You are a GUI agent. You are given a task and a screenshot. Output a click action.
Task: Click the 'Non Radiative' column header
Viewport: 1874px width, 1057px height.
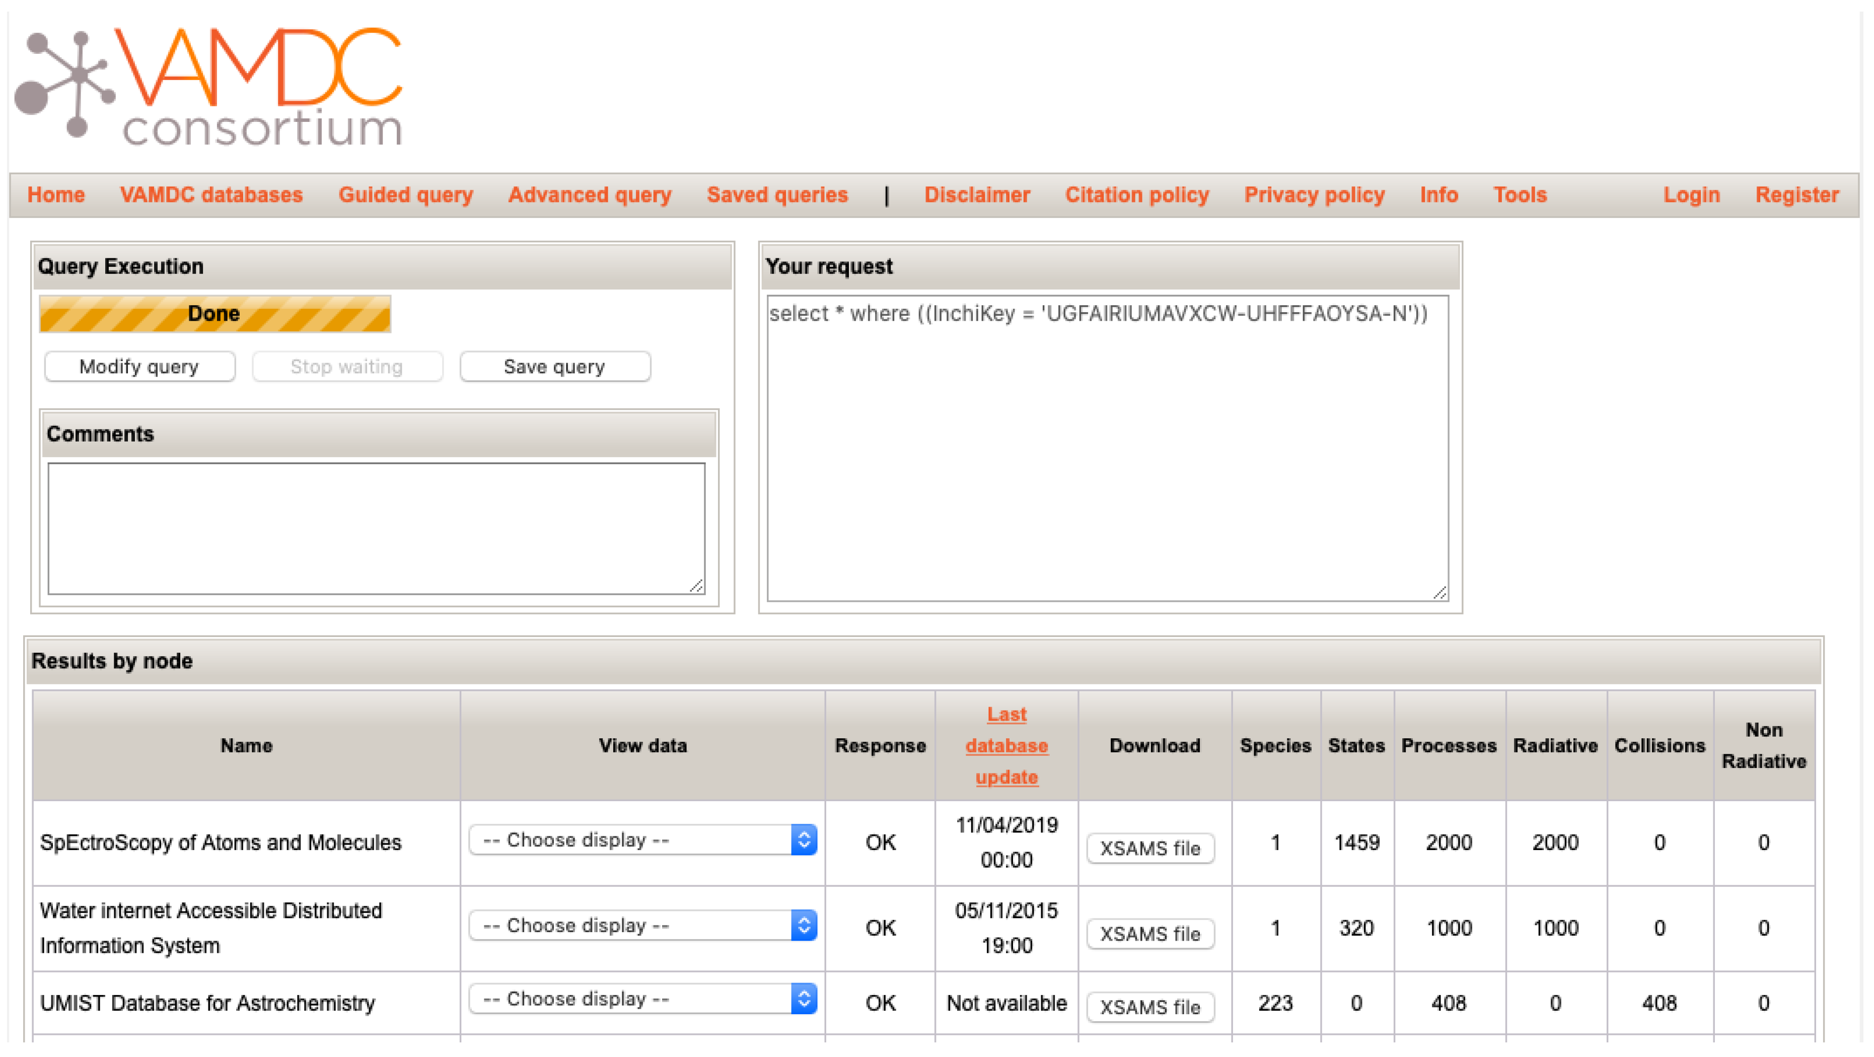coord(1763,746)
